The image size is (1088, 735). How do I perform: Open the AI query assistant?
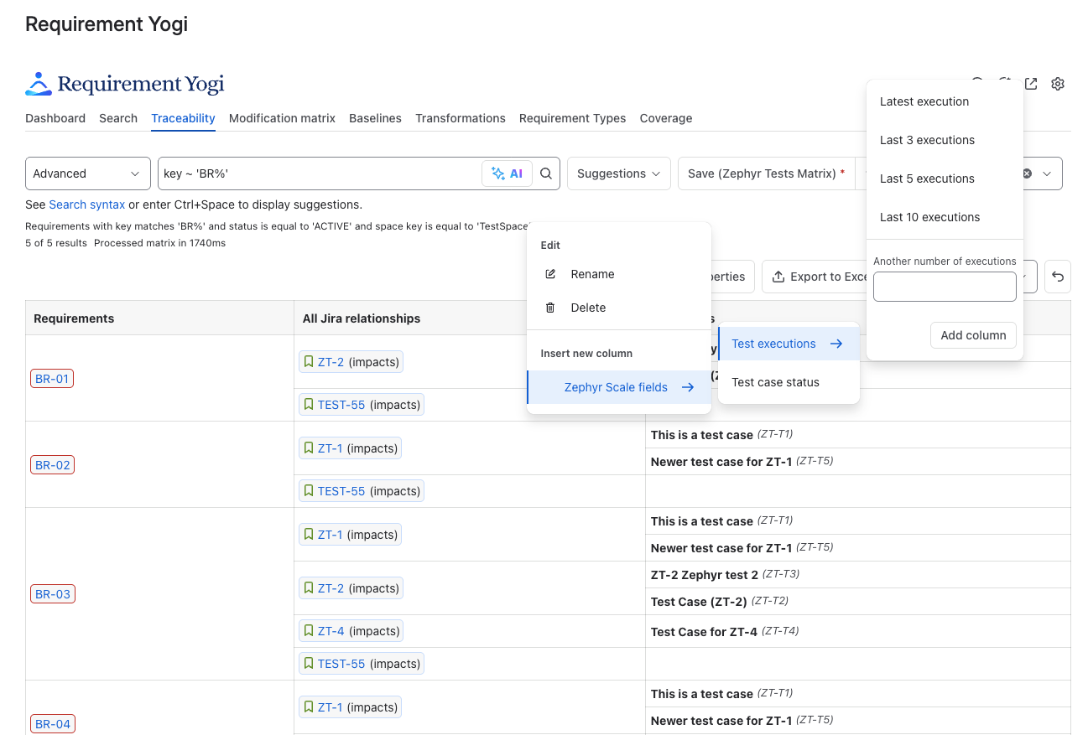[508, 173]
